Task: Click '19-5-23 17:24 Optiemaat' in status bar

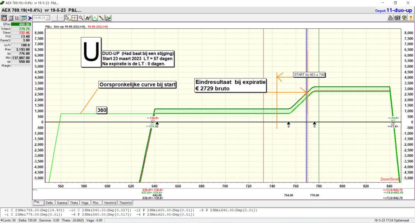Action: click(x=392, y=221)
